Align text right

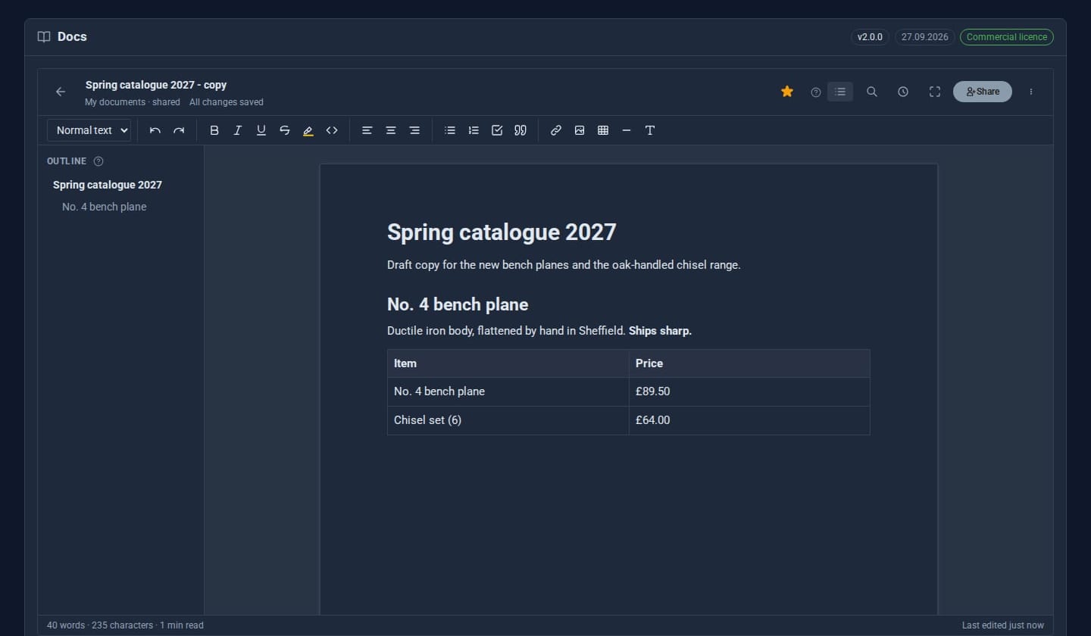414,130
